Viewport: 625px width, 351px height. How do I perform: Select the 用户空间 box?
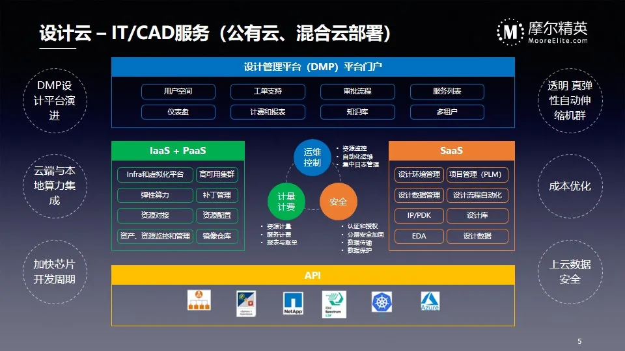[178, 91]
